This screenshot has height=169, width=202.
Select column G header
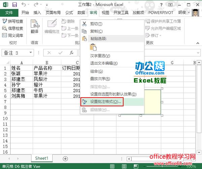click(x=172, y=63)
